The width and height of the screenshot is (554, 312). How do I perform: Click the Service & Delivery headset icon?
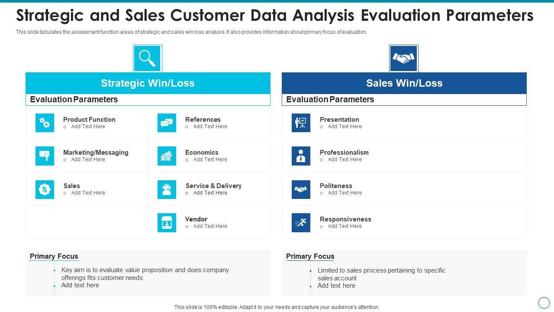pyautogui.click(x=167, y=189)
